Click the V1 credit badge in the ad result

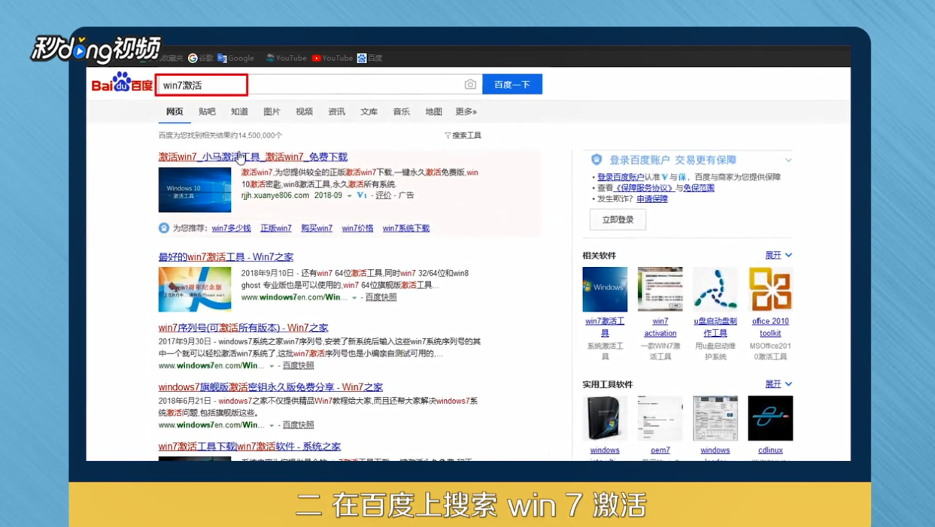click(x=362, y=195)
